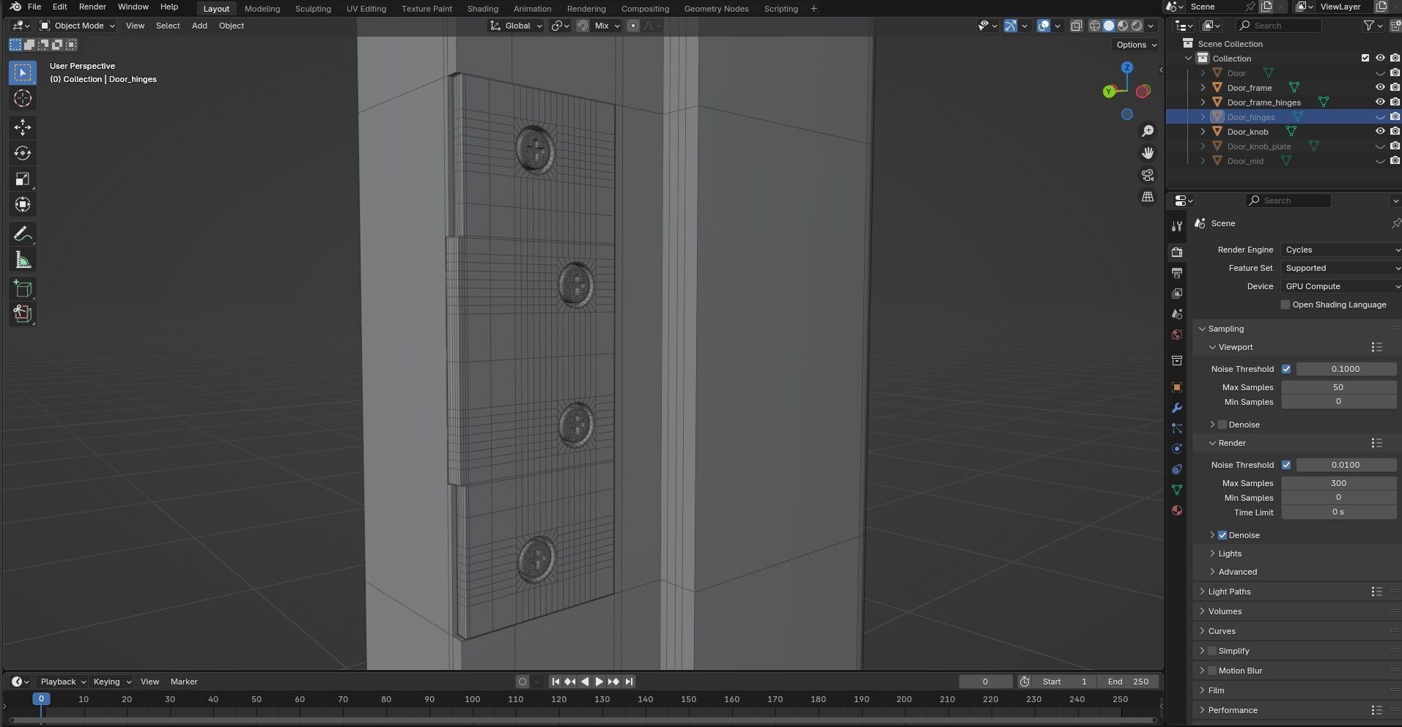Activate the Rotate tool
The width and height of the screenshot is (1402, 727).
(23, 153)
